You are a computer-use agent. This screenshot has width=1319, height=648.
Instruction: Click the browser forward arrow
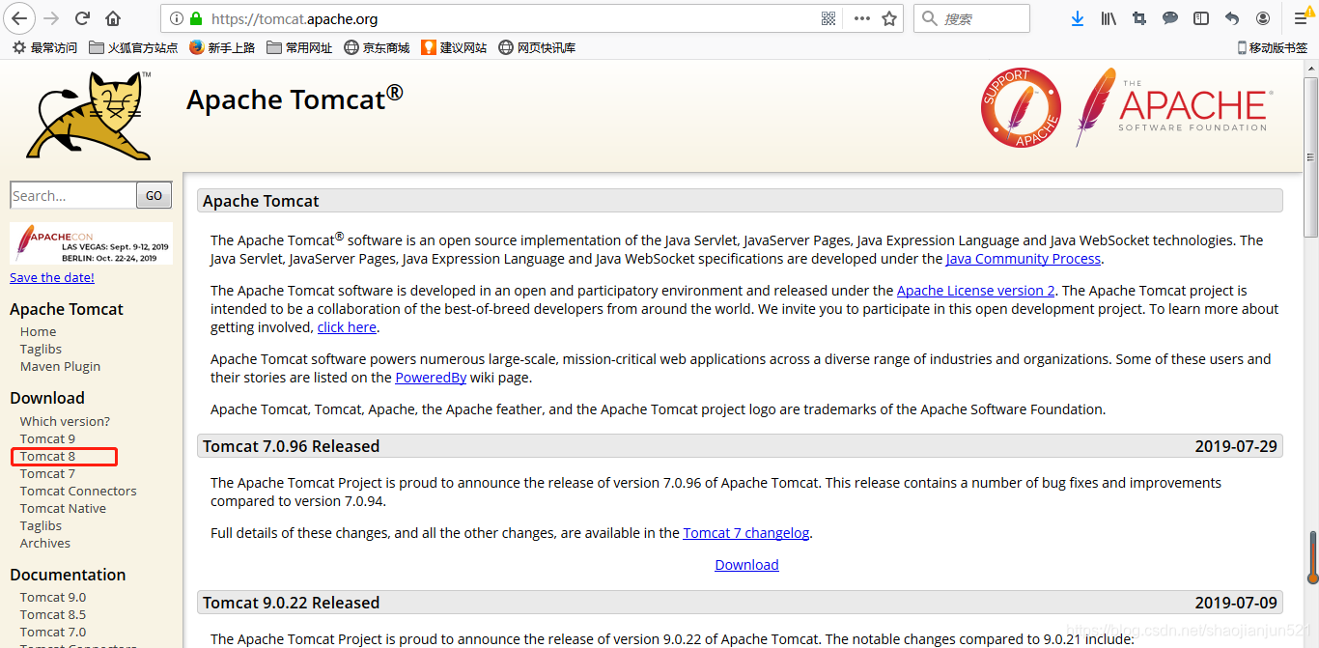(51, 18)
